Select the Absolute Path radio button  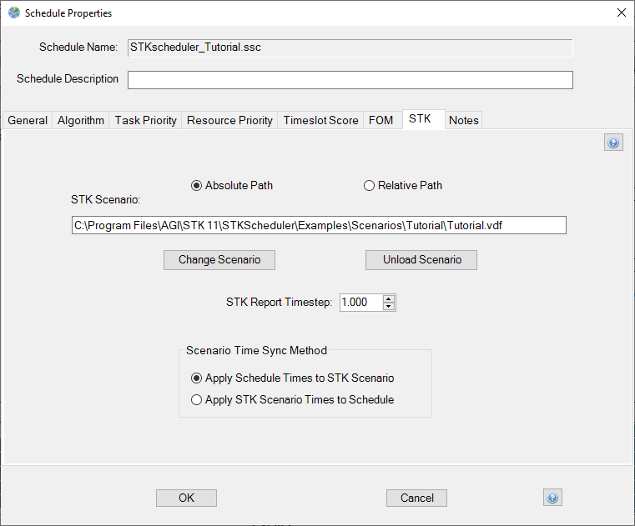point(197,185)
